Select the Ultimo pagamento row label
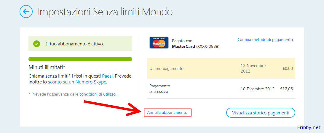 [x=166, y=68]
